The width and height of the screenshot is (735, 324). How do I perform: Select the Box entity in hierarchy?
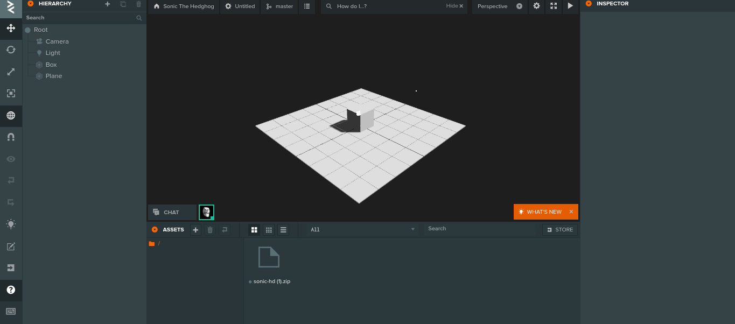pyautogui.click(x=51, y=65)
